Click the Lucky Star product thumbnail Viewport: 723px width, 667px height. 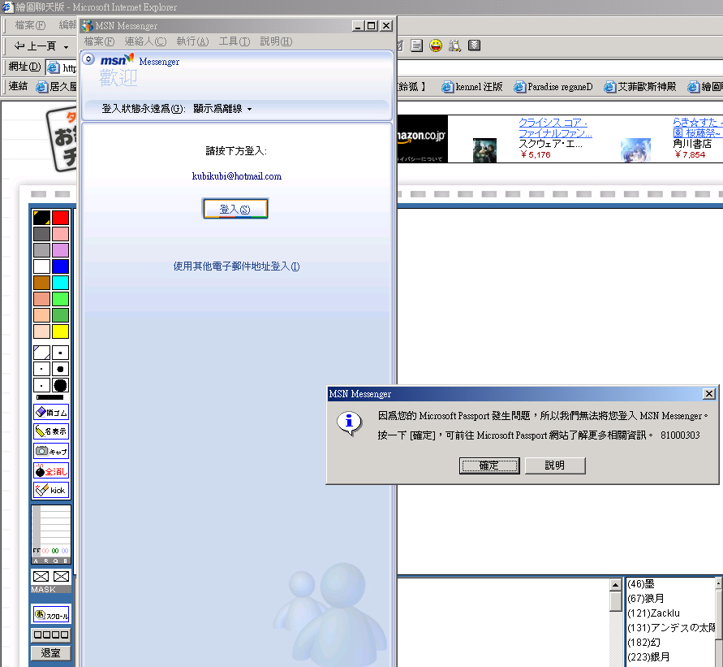[635, 149]
